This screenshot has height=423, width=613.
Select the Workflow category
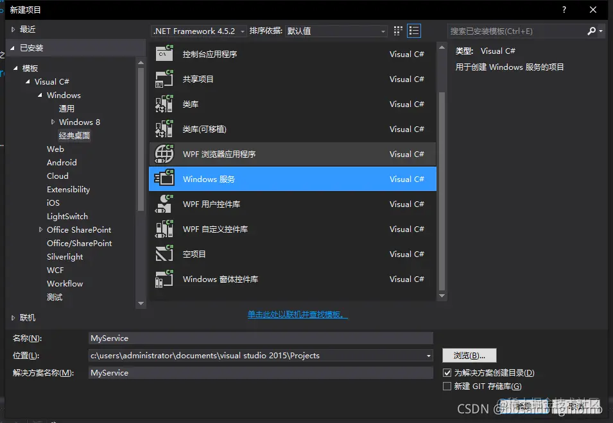coord(65,284)
